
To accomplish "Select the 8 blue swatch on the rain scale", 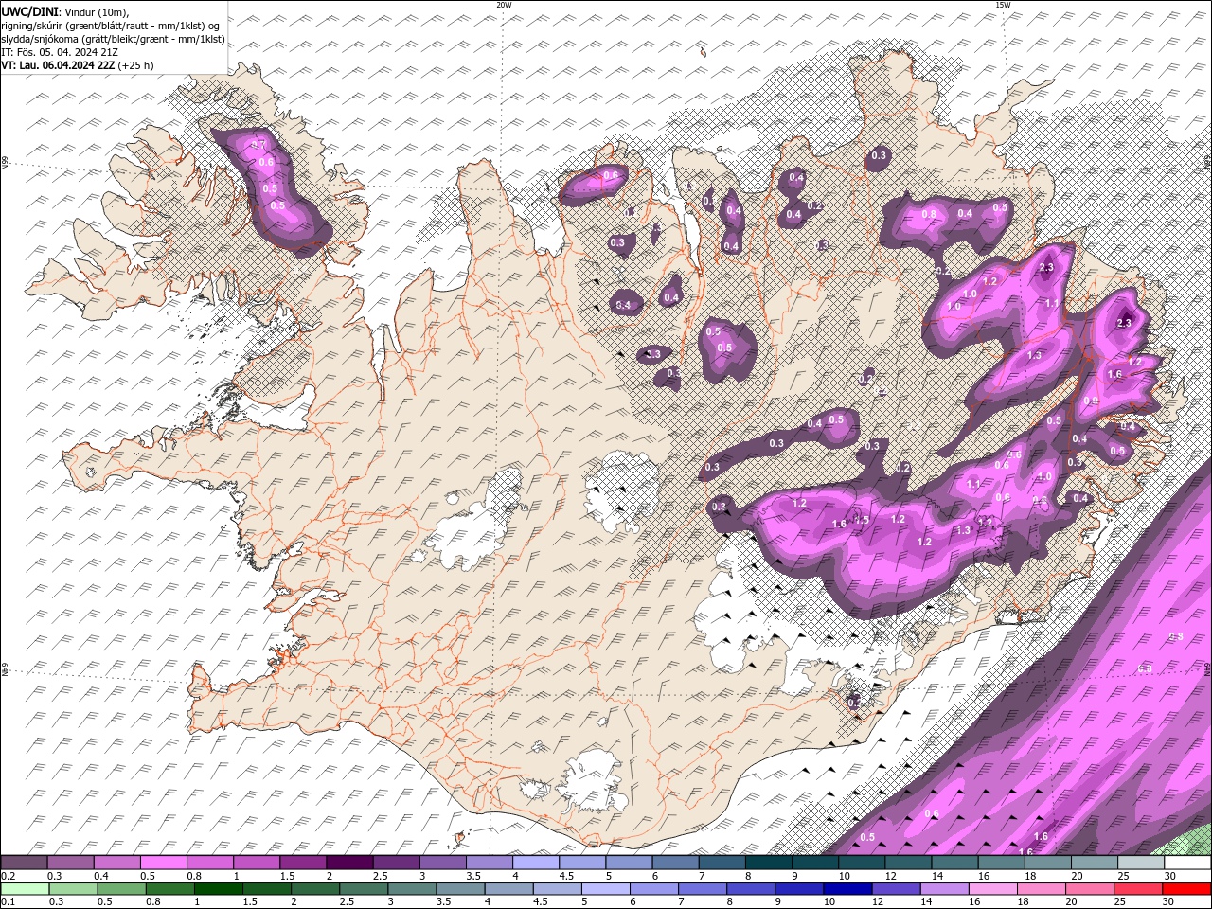I will click(x=750, y=888).
